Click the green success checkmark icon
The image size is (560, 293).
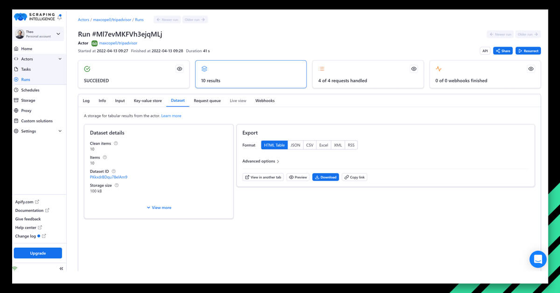[x=87, y=69]
